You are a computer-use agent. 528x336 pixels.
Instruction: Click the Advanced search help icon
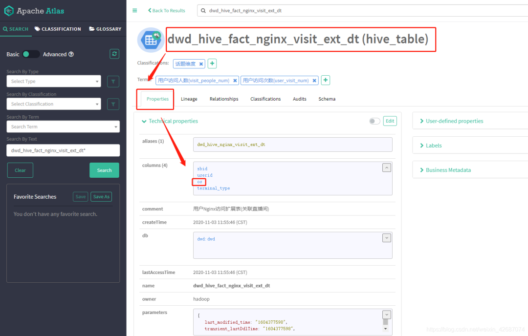tap(71, 54)
